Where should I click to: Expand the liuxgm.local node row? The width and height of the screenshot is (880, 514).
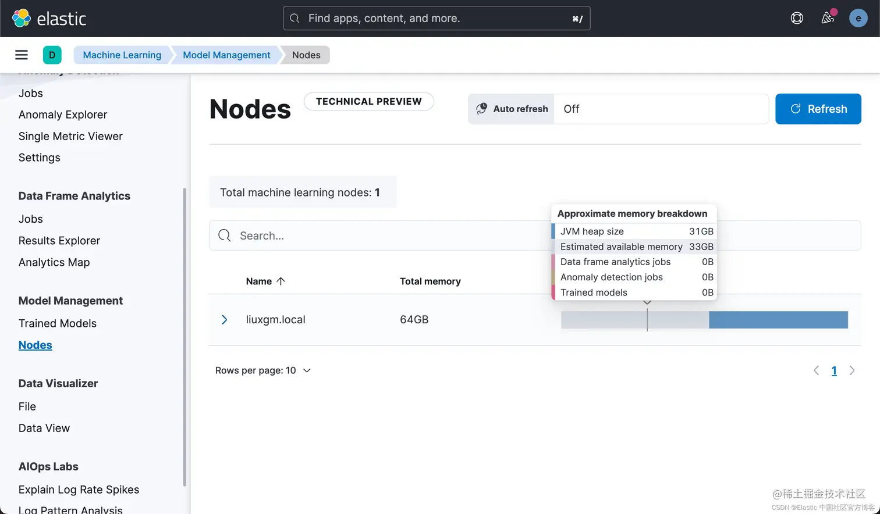tap(225, 320)
